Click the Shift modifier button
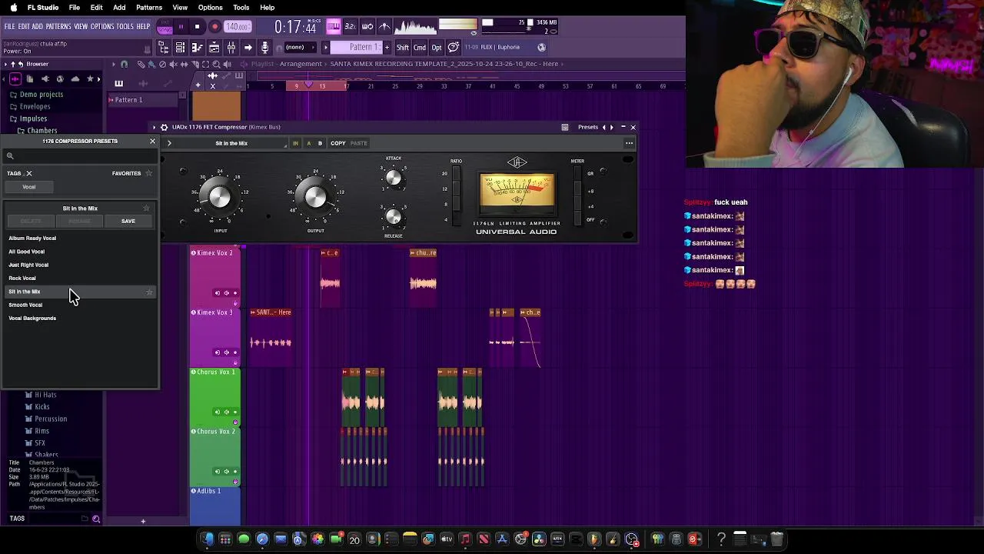Screen dimensions: 984x554 pos(403,48)
